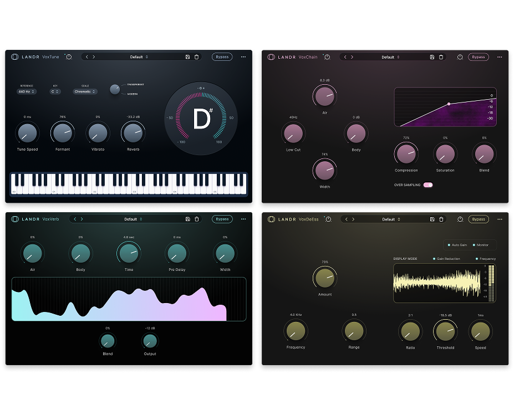This screenshot has width=514, height=415.
Task: Go to previous preset in VoxVerb
Action: pos(75,219)
